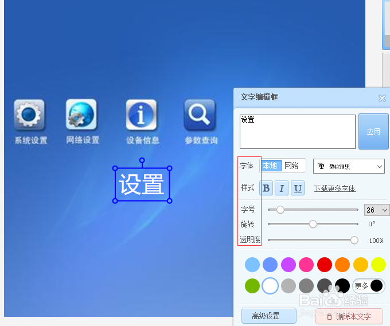Pick the dark gray color swatch

coord(325,286)
